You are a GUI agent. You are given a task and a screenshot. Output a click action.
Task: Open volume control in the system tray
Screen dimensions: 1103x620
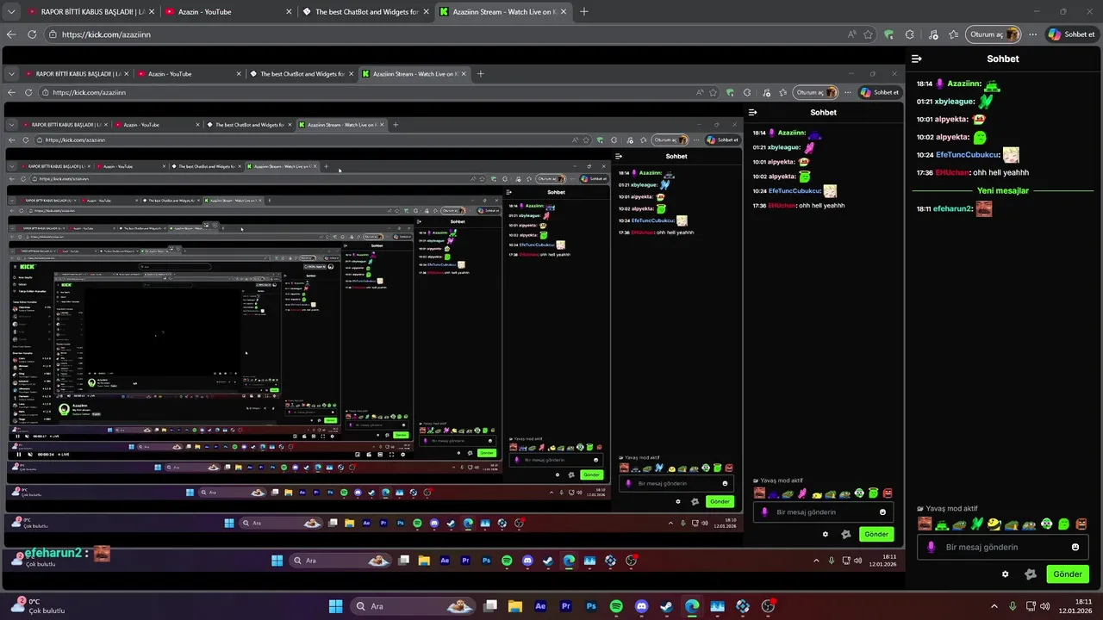(x=1046, y=606)
